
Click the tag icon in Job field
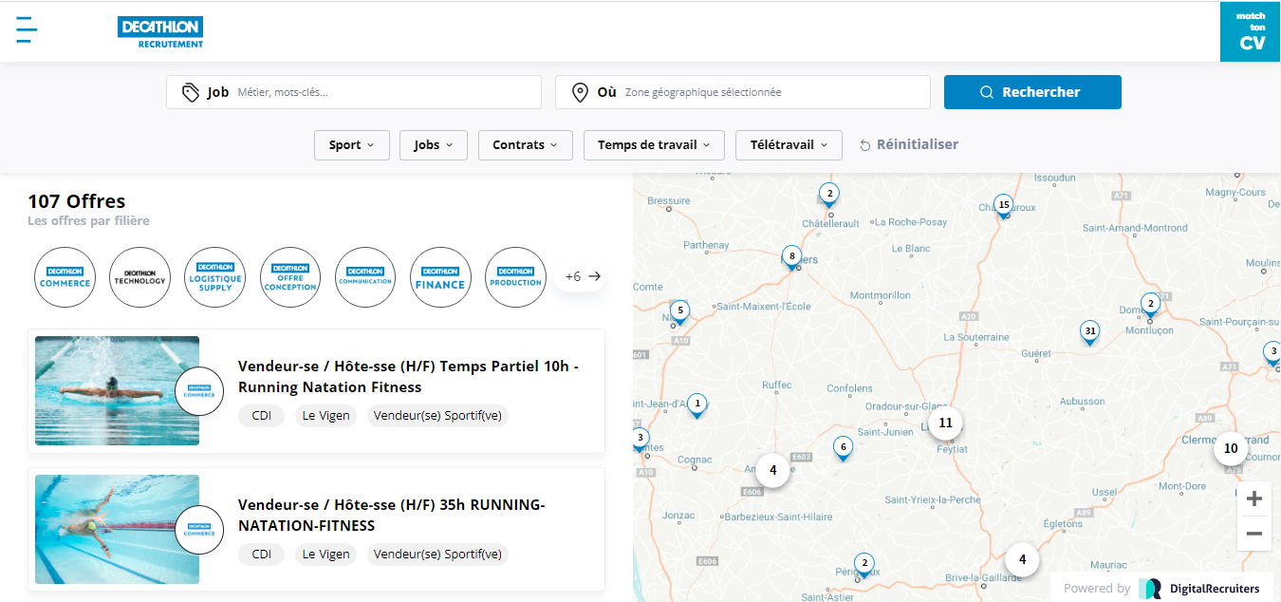[x=191, y=92]
